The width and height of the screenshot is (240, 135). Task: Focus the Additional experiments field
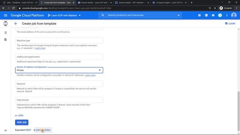[59, 57]
